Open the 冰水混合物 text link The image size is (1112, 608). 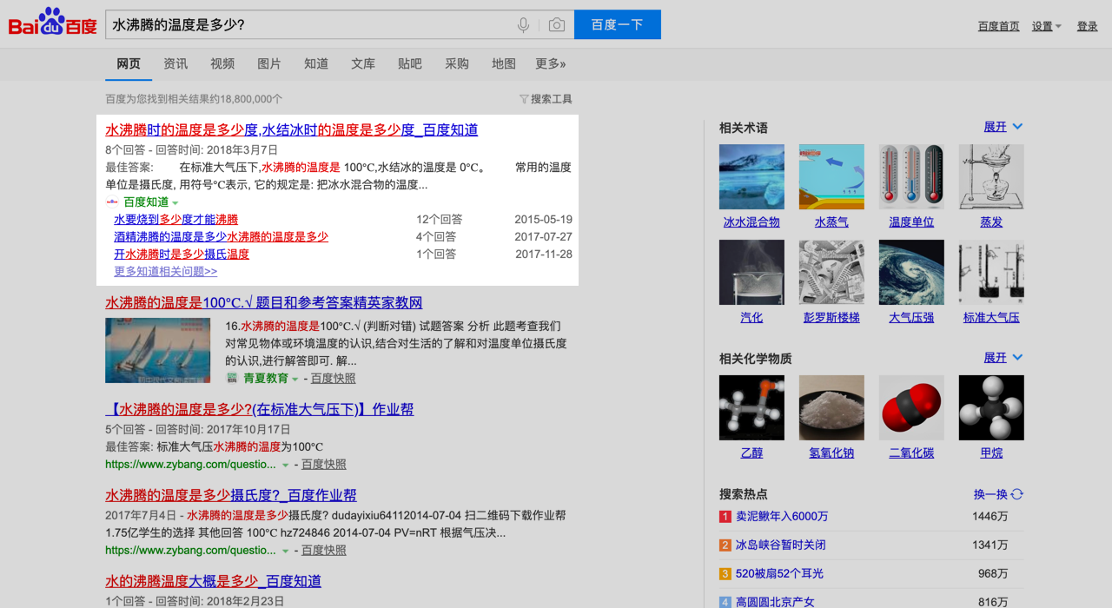coord(751,221)
